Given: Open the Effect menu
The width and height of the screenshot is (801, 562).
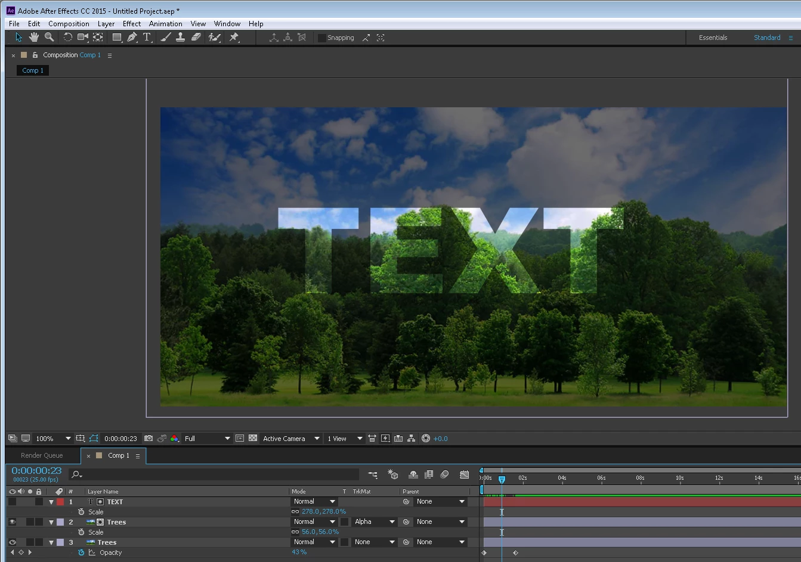Looking at the screenshot, I should [x=132, y=24].
